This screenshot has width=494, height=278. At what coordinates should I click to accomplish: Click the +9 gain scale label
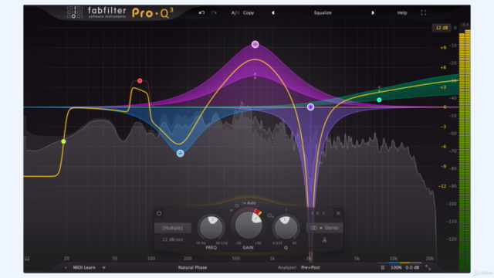coord(443,48)
